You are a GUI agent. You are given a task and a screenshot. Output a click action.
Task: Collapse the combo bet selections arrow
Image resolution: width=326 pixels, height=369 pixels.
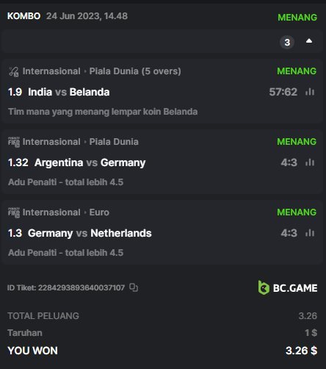pos(309,41)
